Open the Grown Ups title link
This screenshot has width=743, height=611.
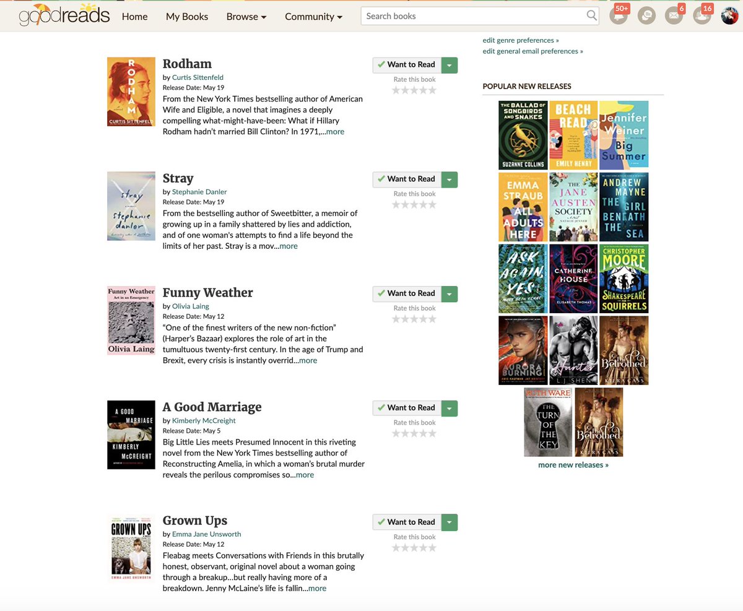click(194, 521)
